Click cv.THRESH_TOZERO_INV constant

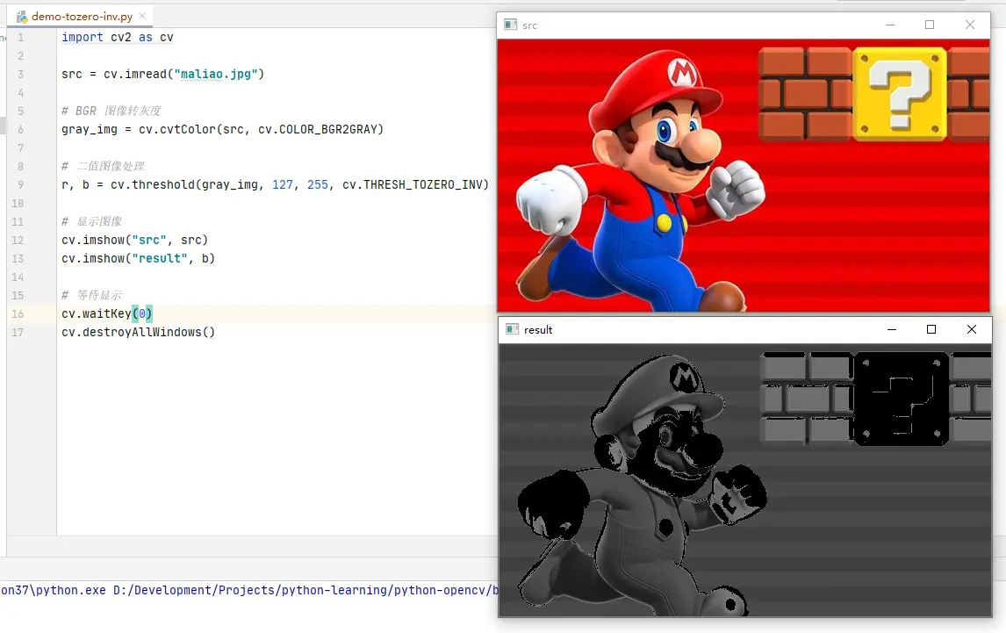pos(412,185)
